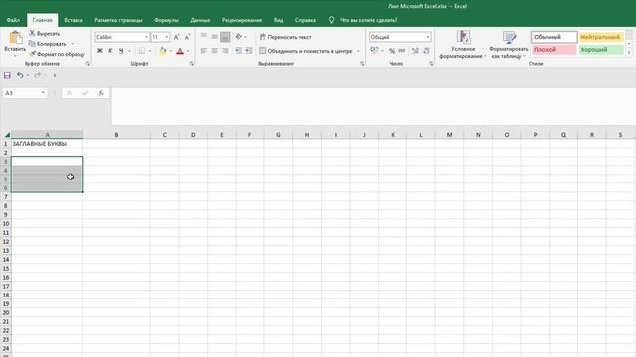Apply the Обычный cell style
This screenshot has height=357, width=636.
tap(555, 37)
